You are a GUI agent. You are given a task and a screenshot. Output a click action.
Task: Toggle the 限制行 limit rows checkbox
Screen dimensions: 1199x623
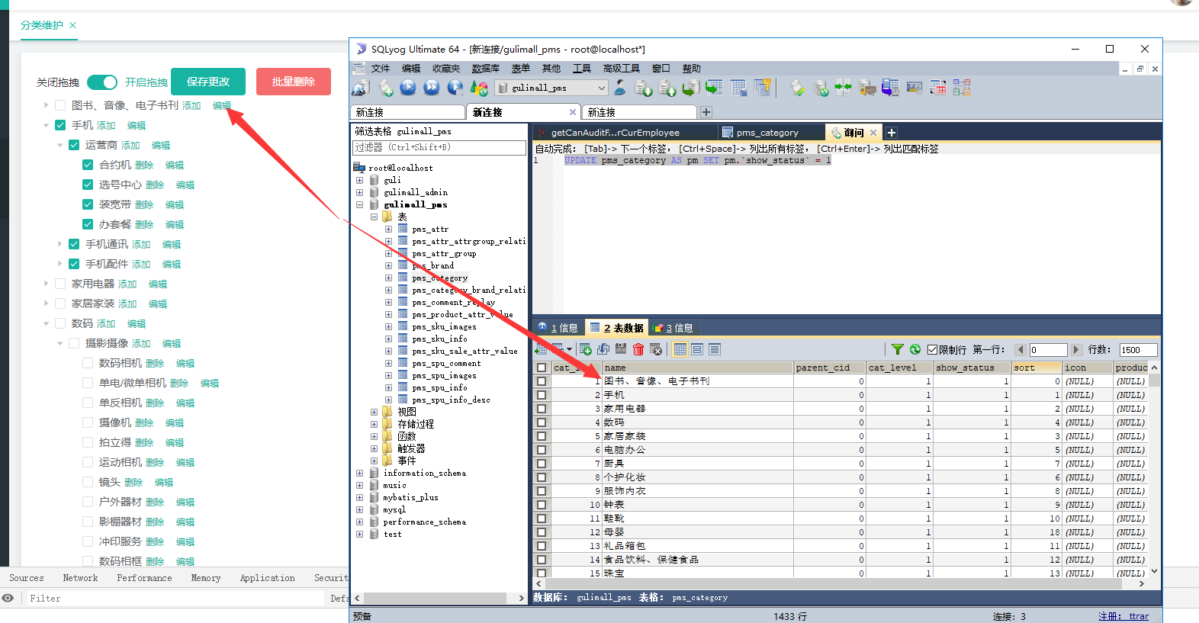pyautogui.click(x=932, y=350)
